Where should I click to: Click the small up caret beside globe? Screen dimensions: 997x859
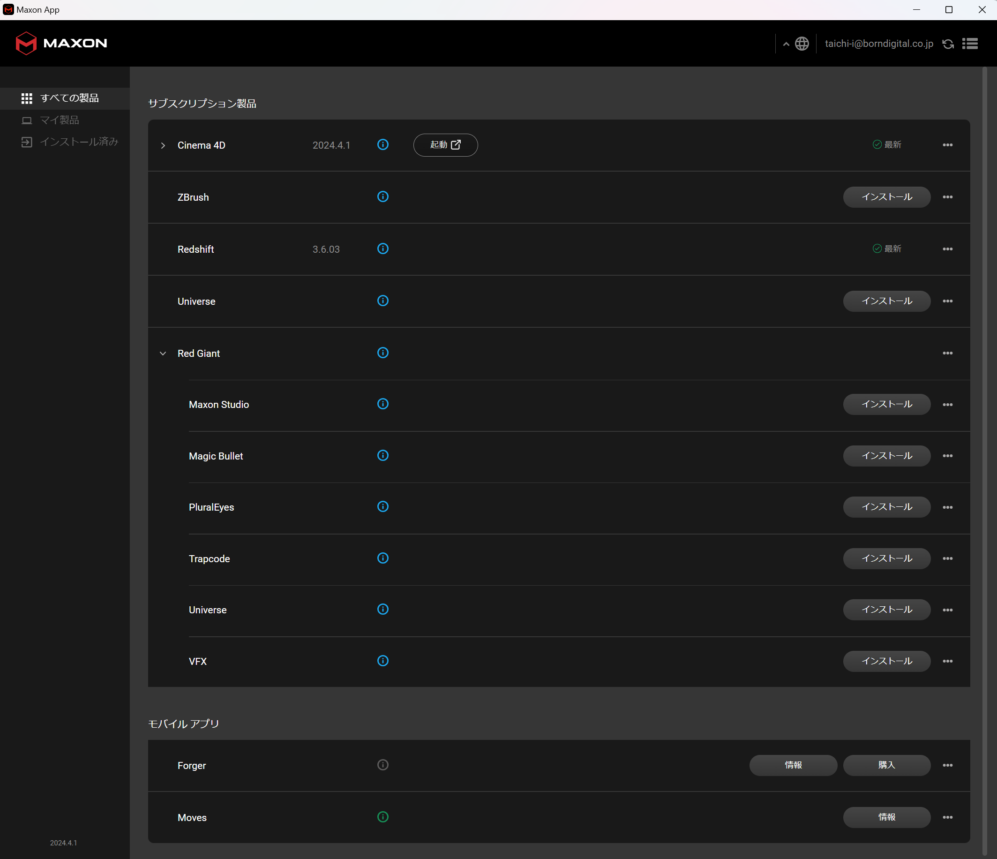(x=786, y=44)
